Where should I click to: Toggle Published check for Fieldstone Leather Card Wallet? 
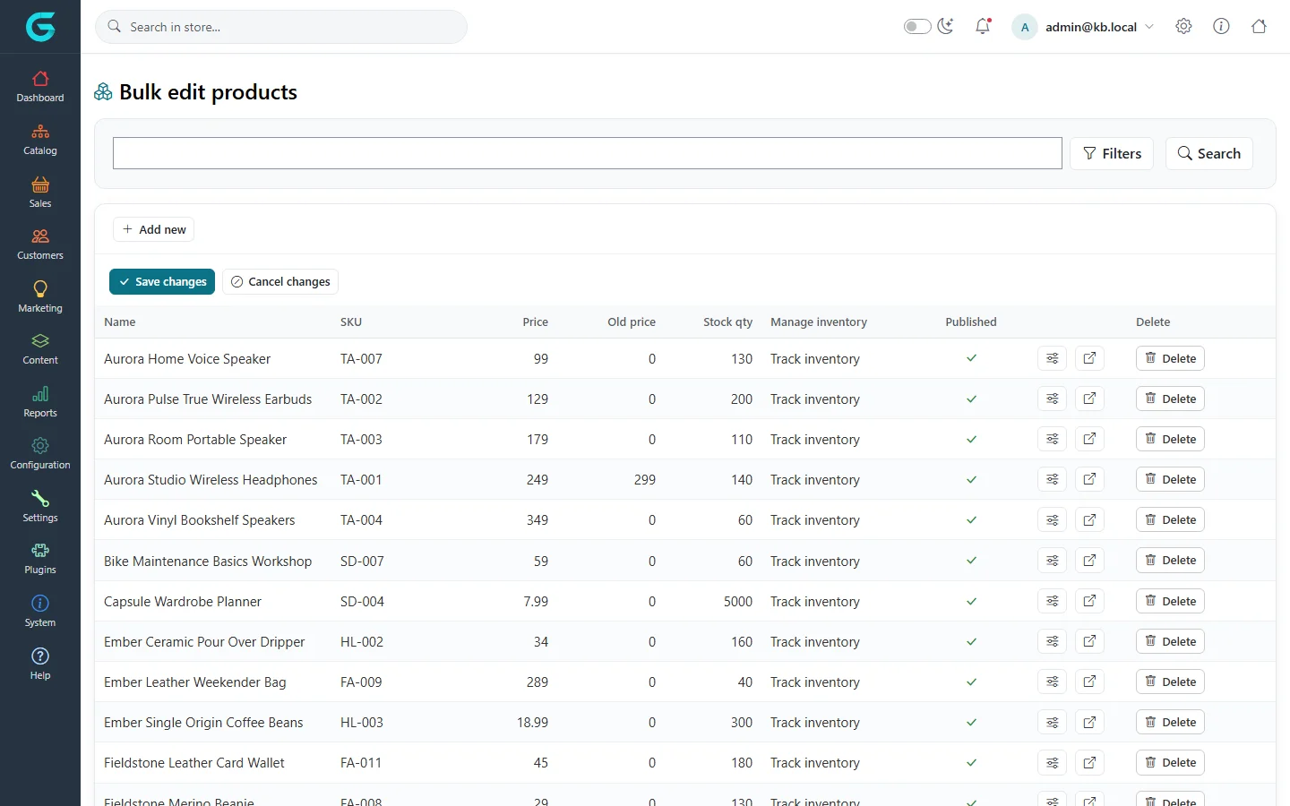tap(971, 762)
